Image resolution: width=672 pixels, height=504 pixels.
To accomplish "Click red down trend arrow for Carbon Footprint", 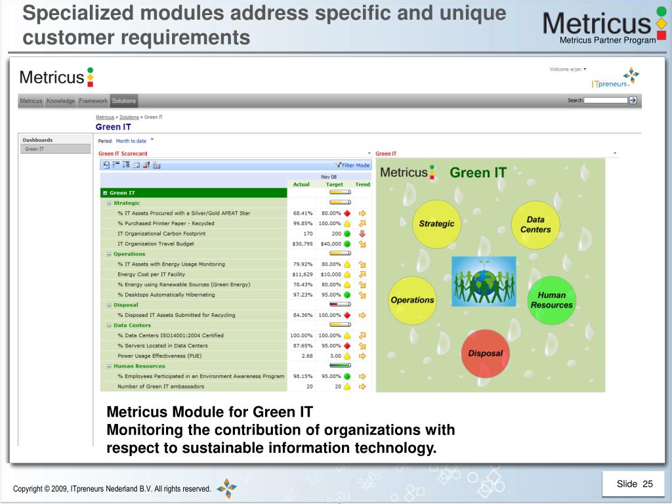I will coord(362,234).
